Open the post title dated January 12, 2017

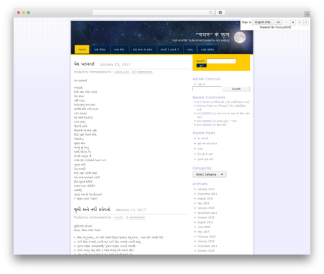coord(92,209)
